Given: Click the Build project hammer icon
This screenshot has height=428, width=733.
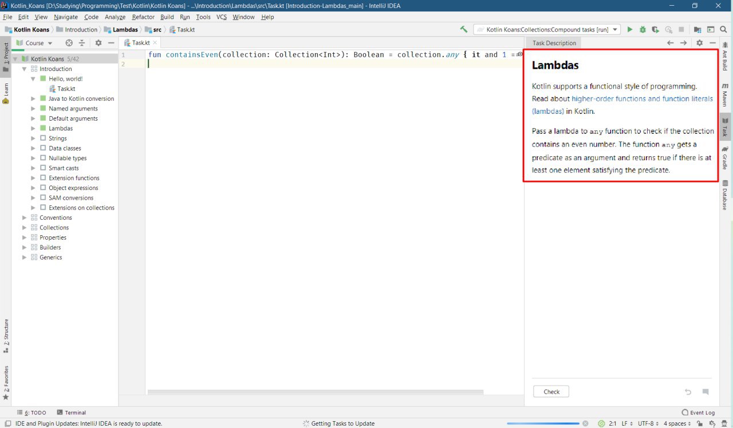Looking at the screenshot, I should point(463,29).
